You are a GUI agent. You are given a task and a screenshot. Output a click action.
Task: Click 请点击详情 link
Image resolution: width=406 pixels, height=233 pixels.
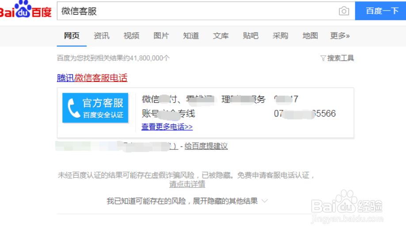187,184
